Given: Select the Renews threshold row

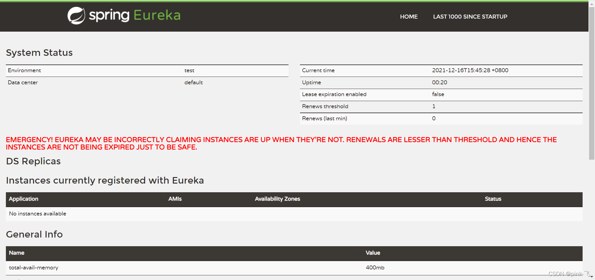Looking at the screenshot, I should pos(325,106).
